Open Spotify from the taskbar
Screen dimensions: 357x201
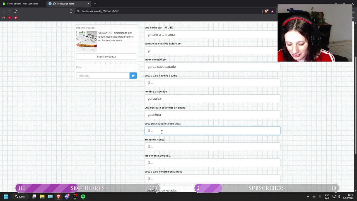[83, 197]
